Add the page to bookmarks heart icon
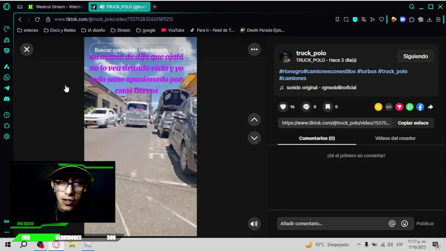Image resolution: width=446 pixels, height=251 pixels. 381,20
